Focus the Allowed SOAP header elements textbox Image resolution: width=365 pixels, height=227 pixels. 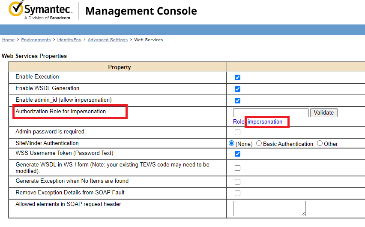(269, 208)
